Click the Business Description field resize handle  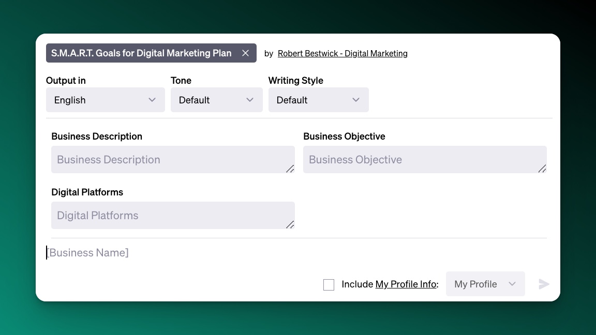click(290, 169)
